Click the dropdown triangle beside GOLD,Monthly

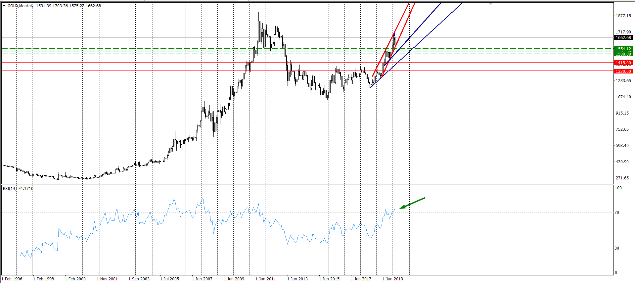pyautogui.click(x=4, y=6)
